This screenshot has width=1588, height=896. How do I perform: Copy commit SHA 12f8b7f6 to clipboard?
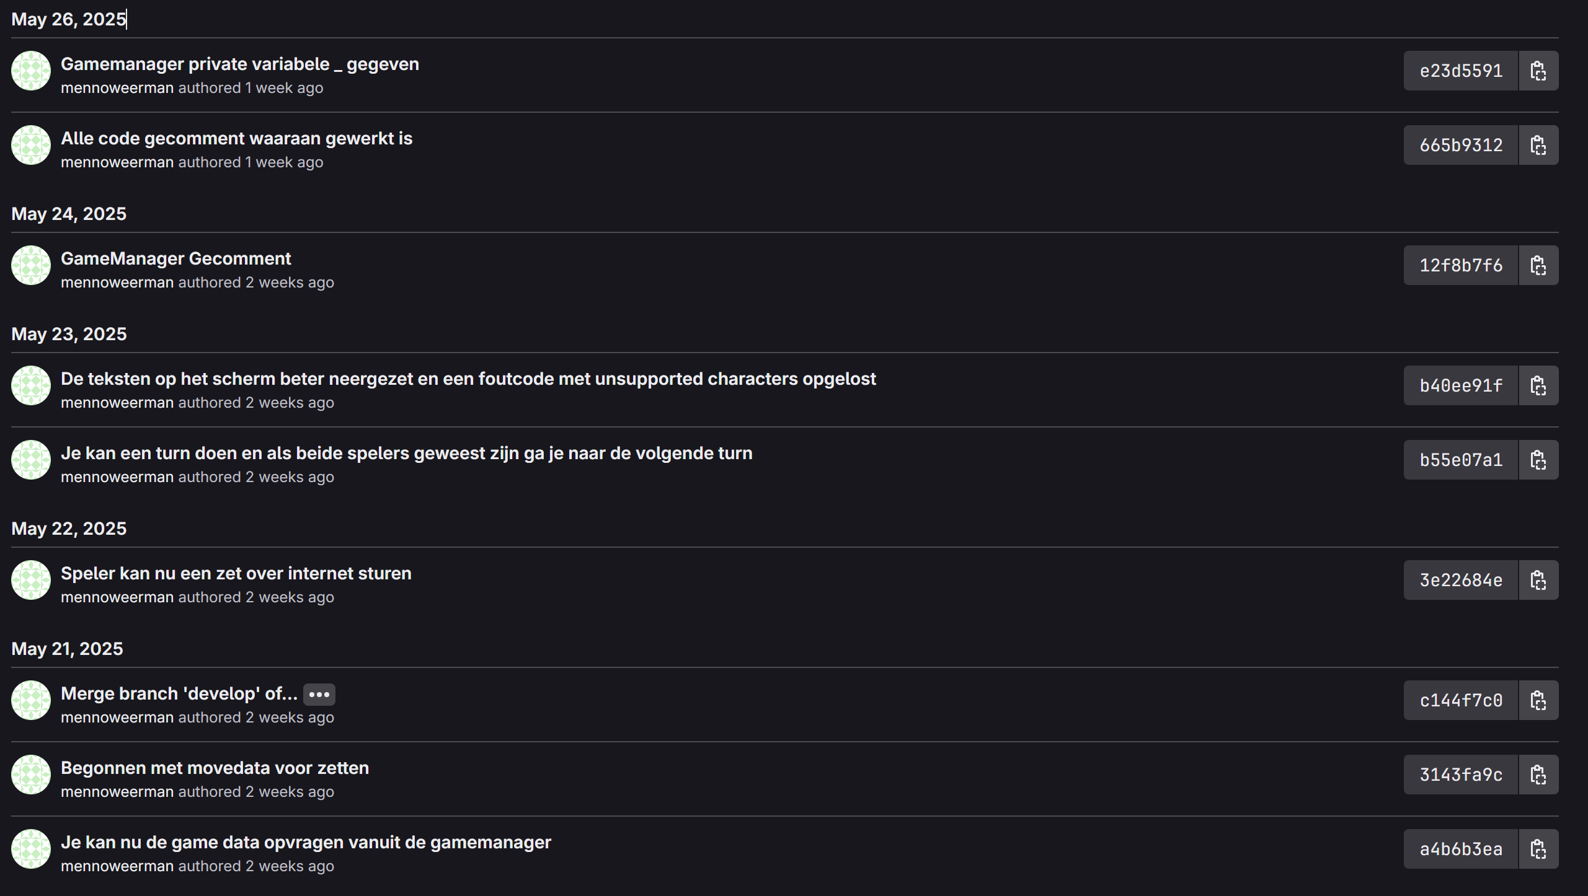click(1538, 265)
